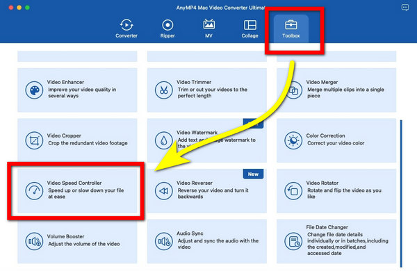Open Video Merger tool title
Viewport: 417px width, 271px height.
click(322, 82)
